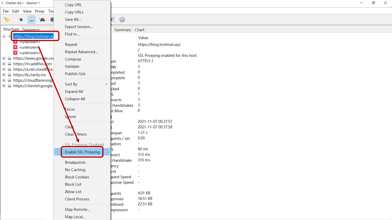Toggle the round Recording button in toolbar
Viewport: 392px width, 220px height.
[21, 20]
